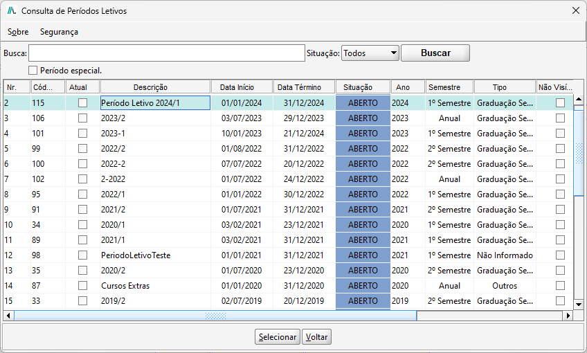
Task: Select the Cursos Extras description cell
Action: tap(155, 286)
